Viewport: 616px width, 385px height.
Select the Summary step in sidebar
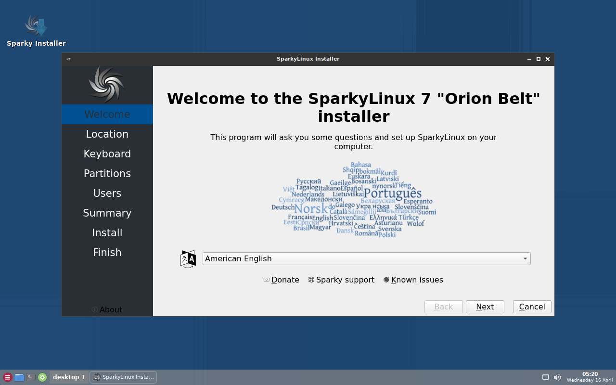click(x=107, y=213)
